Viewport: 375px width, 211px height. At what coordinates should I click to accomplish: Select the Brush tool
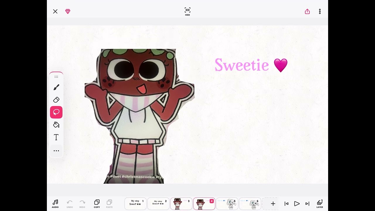[56, 87]
